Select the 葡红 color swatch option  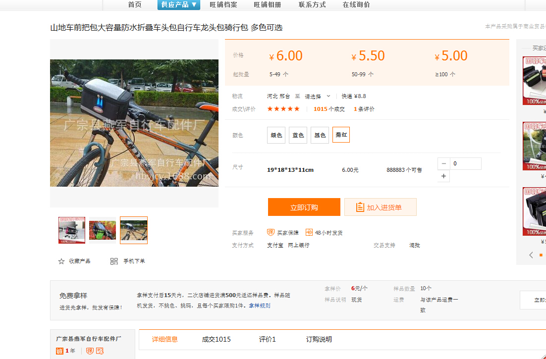click(341, 135)
